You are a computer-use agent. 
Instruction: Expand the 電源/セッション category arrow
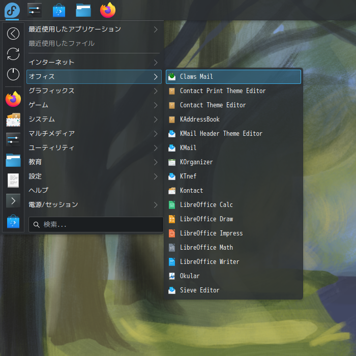point(156,205)
